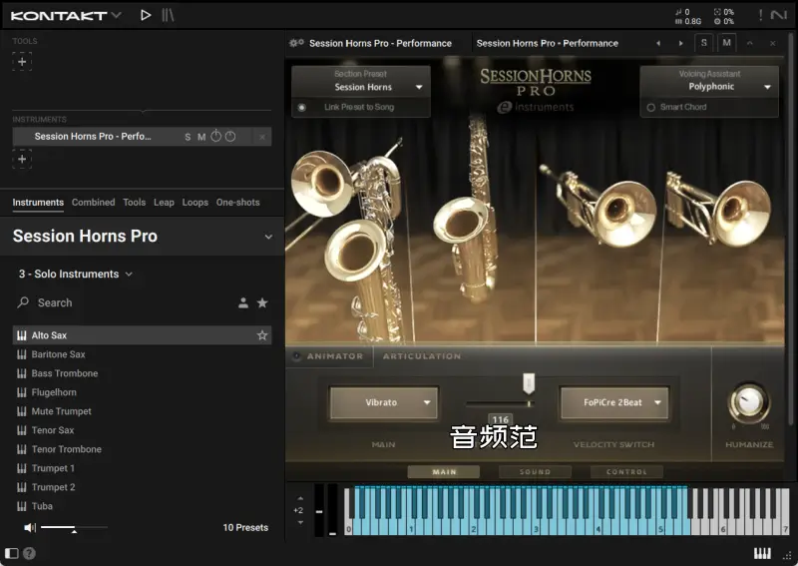The height and width of the screenshot is (566, 798).
Task: Open the Kontakt logo main menu
Action: pyautogui.click(x=66, y=16)
